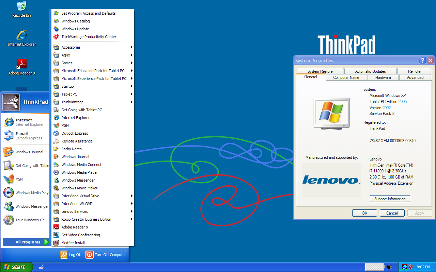Open Windows Movie Maker in programs list
Image resolution: width=436 pixels, height=272 pixels.
(79, 188)
